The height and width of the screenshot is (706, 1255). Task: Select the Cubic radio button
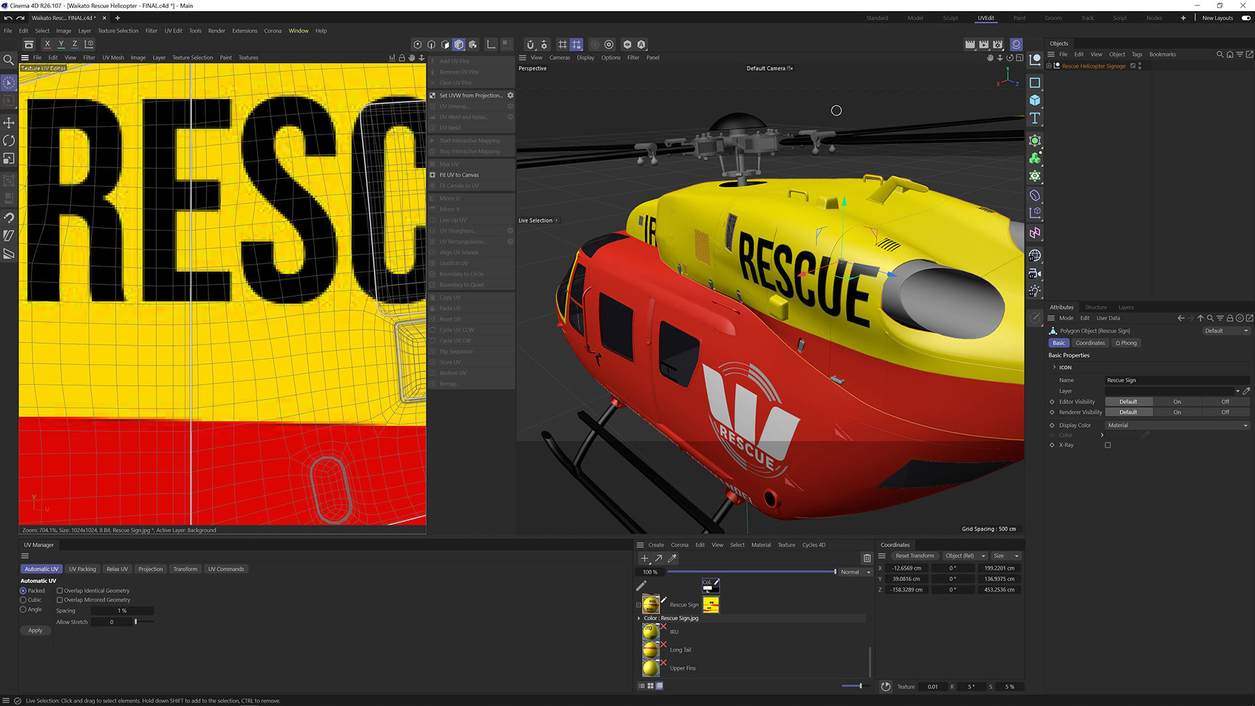(23, 600)
